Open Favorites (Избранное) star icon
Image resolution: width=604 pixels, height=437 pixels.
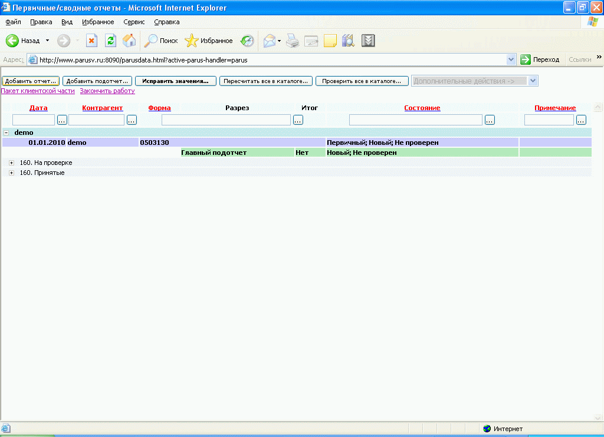192,41
